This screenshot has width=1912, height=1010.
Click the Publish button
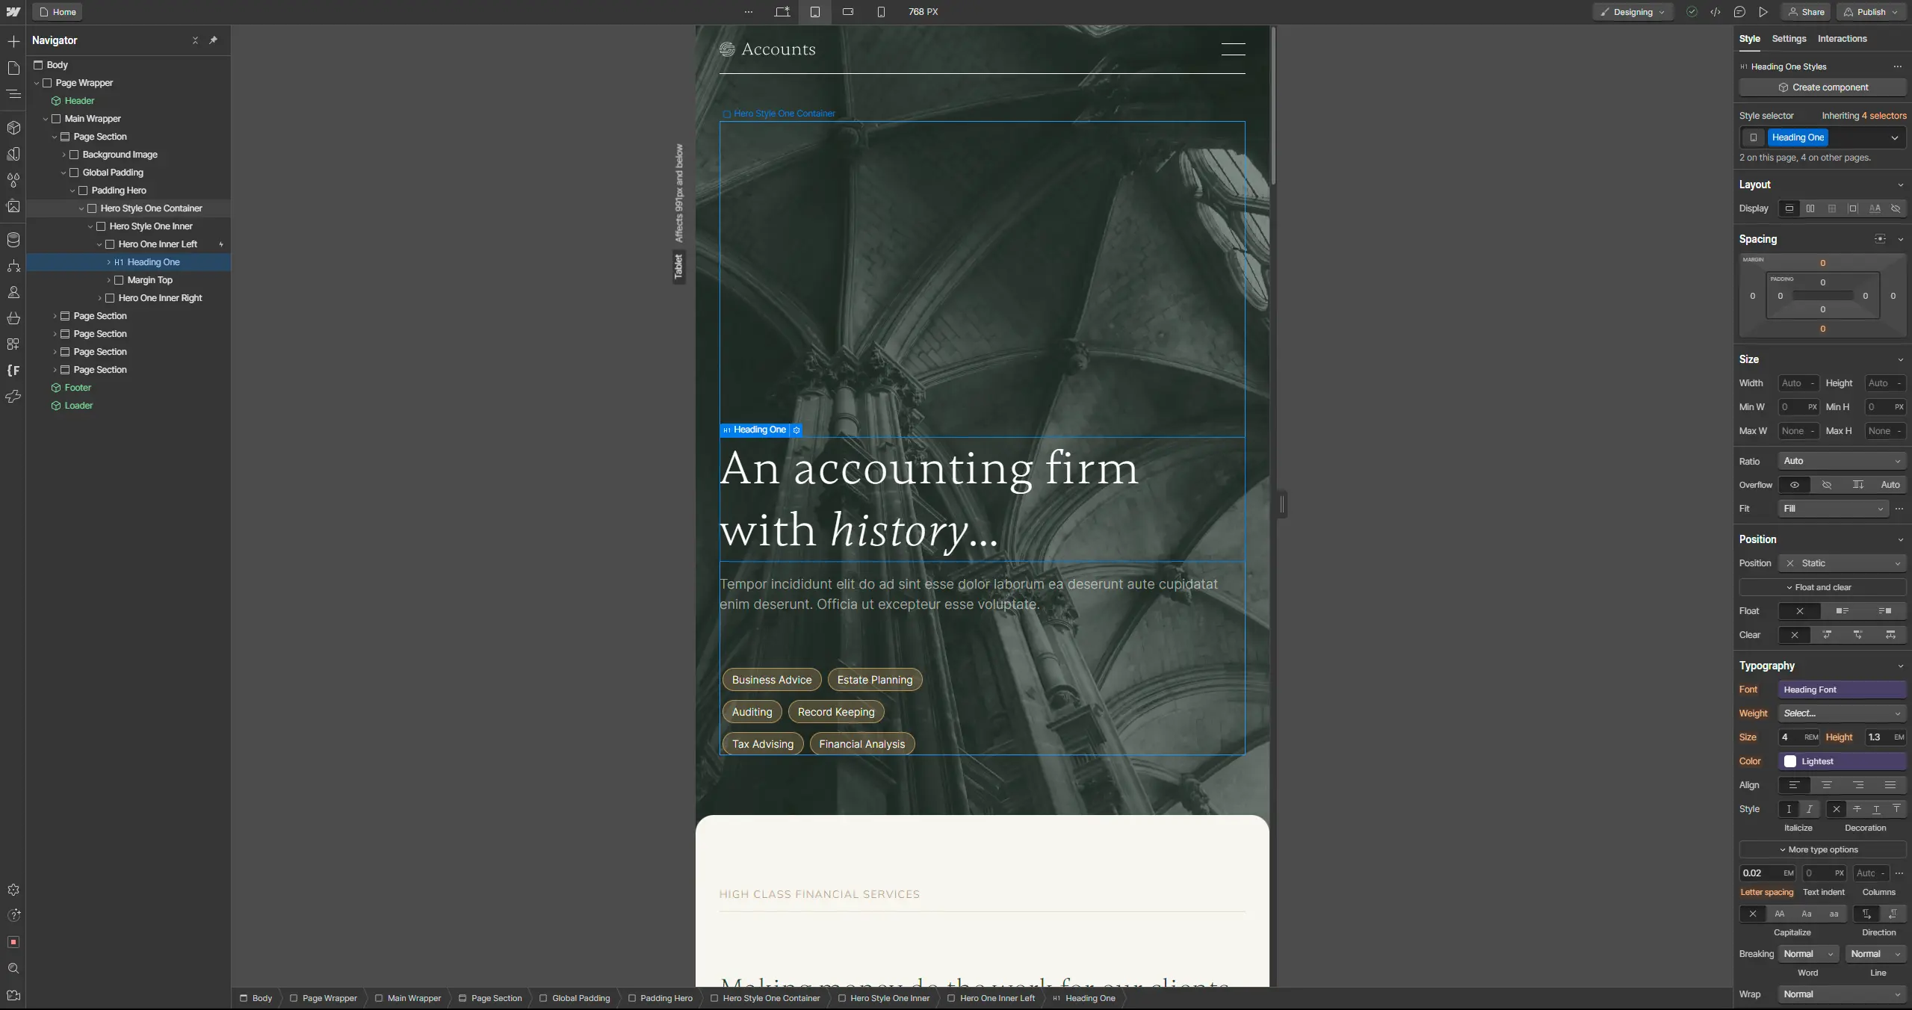click(x=1871, y=12)
